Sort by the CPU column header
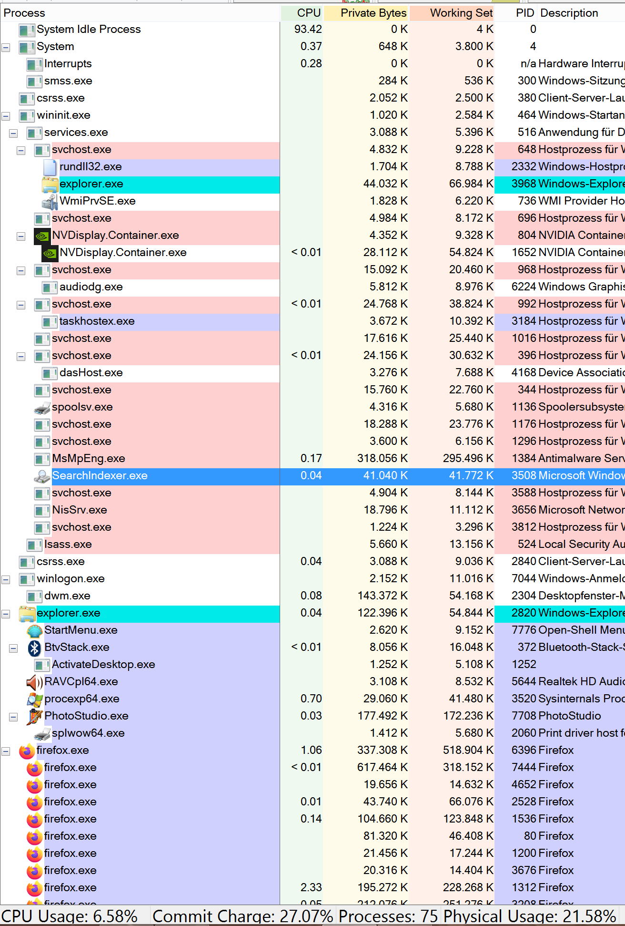Image resolution: width=625 pixels, height=926 pixels. pos(302,13)
